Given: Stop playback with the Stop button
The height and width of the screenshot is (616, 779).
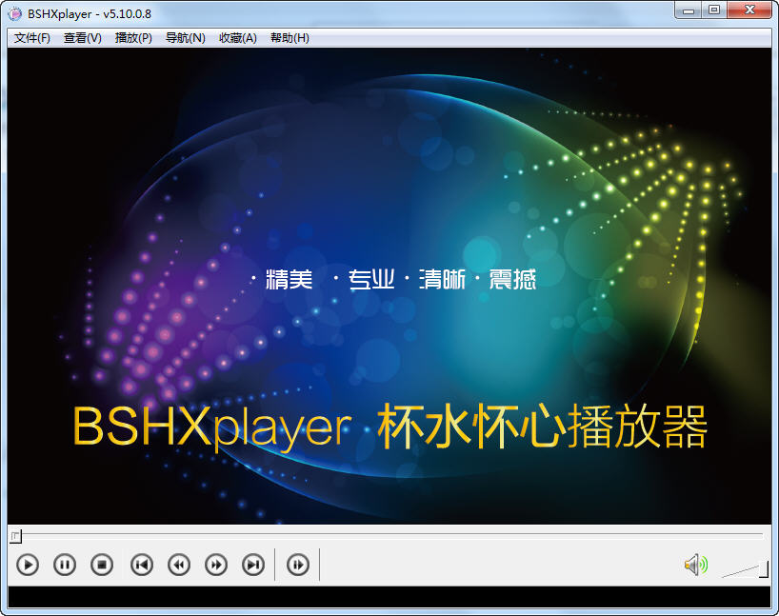Looking at the screenshot, I should click(x=102, y=565).
